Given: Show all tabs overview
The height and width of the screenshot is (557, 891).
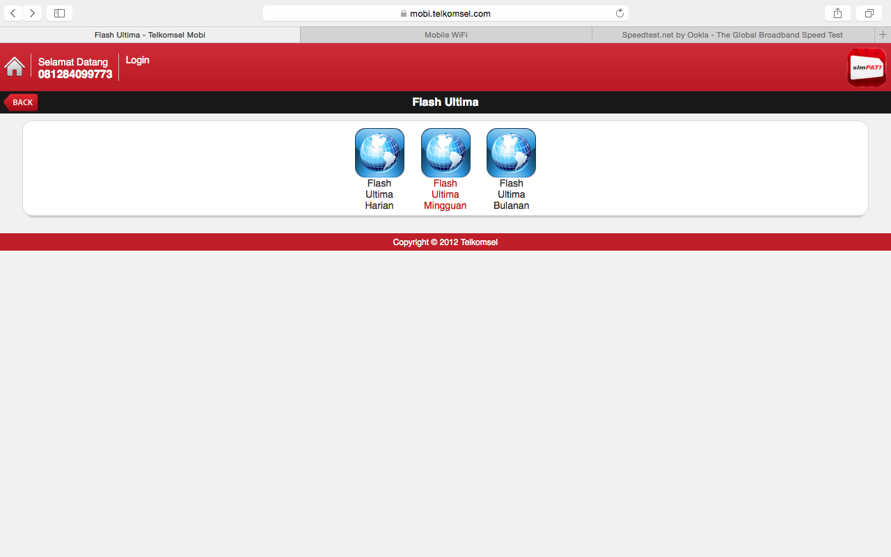Looking at the screenshot, I should click(869, 13).
